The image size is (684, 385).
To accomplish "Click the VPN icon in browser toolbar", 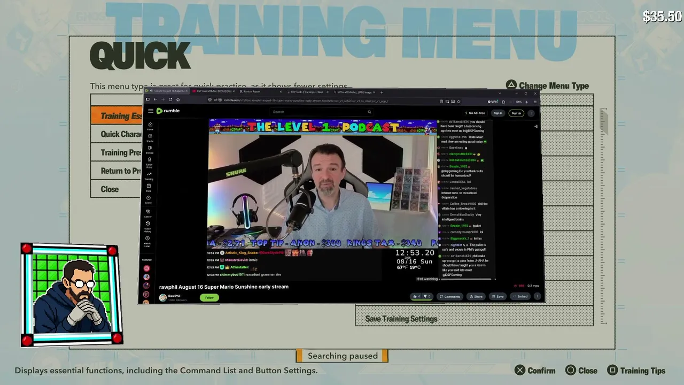I will point(493,101).
